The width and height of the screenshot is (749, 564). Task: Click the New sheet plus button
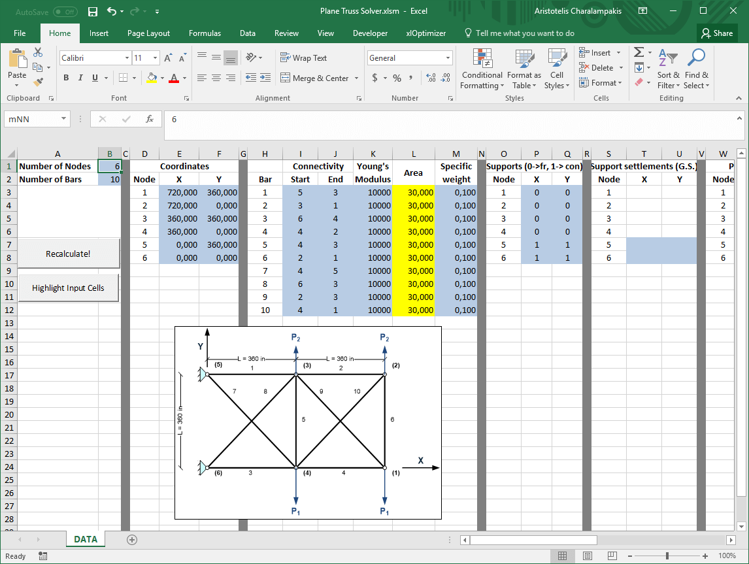pos(132,540)
